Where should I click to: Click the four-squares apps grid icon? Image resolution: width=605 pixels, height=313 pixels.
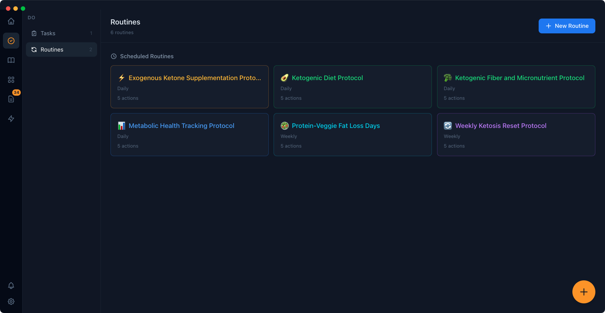pos(11,80)
